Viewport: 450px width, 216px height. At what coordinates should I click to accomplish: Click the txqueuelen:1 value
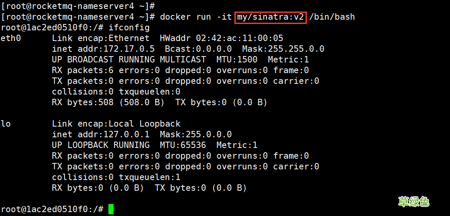pos(150,178)
